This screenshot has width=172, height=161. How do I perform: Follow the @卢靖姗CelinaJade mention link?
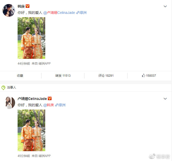point(59,13)
